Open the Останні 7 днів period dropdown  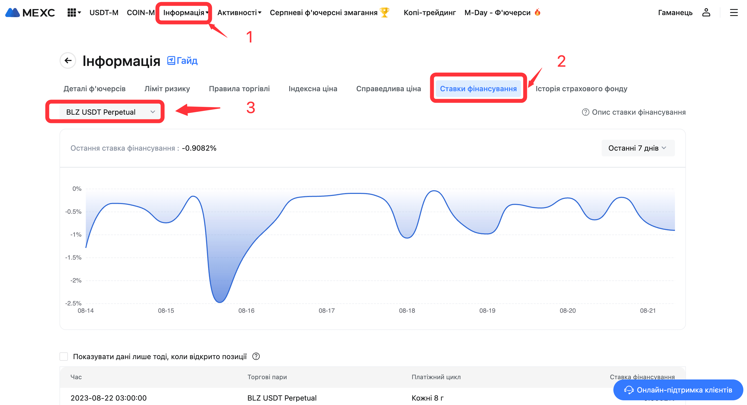coord(638,148)
